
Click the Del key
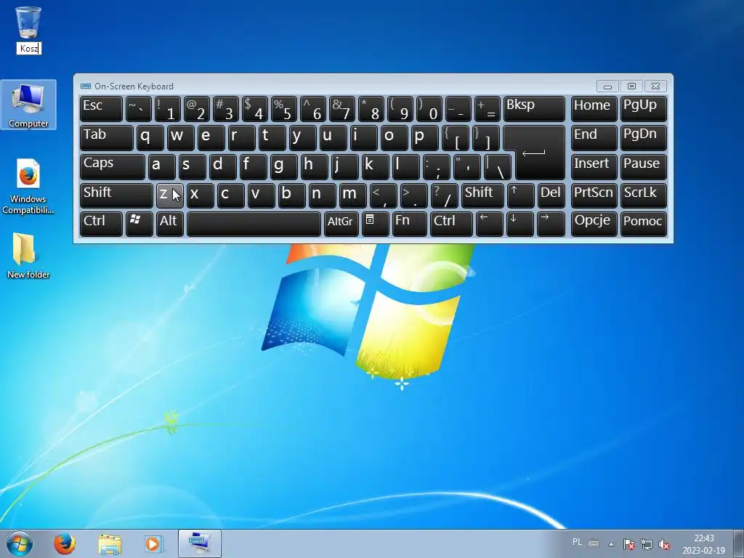551,195
